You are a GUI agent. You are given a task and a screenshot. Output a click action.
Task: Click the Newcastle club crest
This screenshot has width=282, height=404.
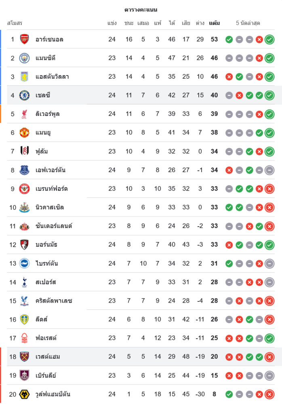[25, 207]
